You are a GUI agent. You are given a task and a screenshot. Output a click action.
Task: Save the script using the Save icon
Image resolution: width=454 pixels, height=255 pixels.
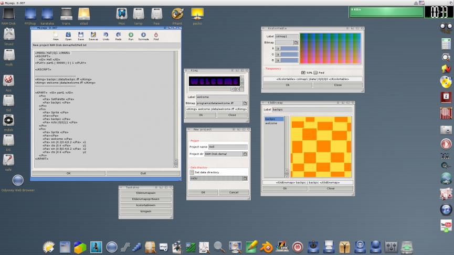(81, 36)
